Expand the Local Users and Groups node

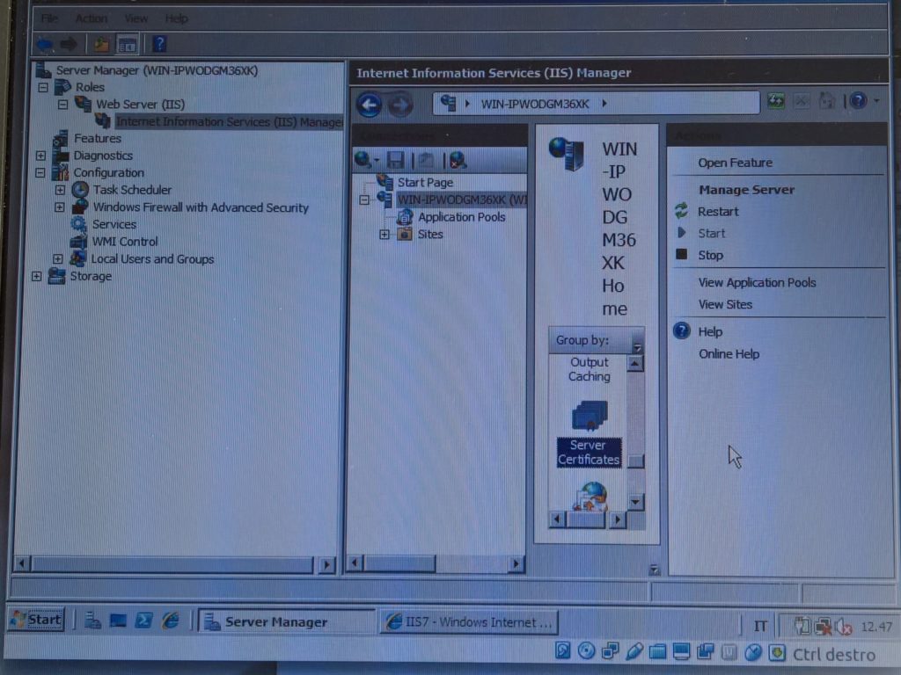click(57, 259)
